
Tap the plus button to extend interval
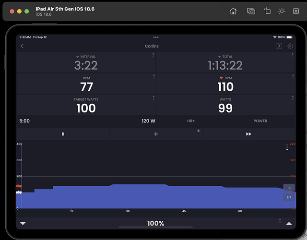[156, 134]
